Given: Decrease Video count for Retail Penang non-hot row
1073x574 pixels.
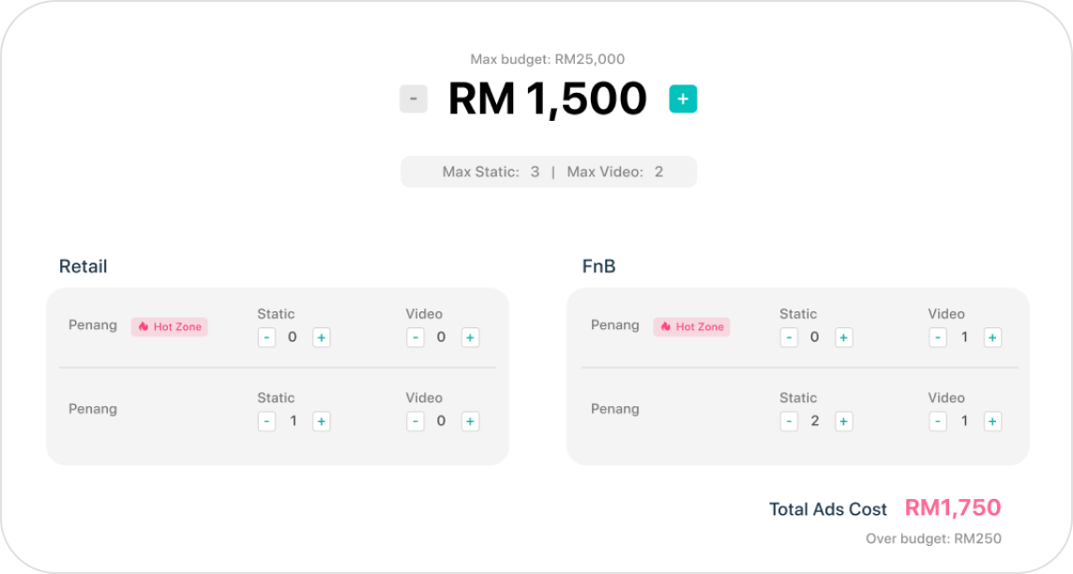Looking at the screenshot, I should 416,422.
